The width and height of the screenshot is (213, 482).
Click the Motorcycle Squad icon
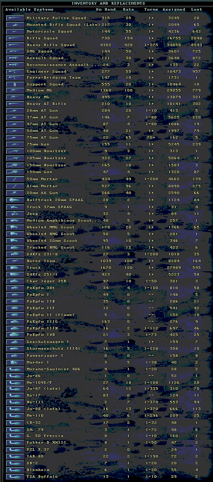(x=15, y=31)
